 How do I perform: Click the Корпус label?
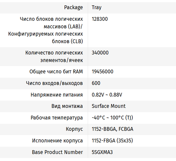(x=74, y=129)
